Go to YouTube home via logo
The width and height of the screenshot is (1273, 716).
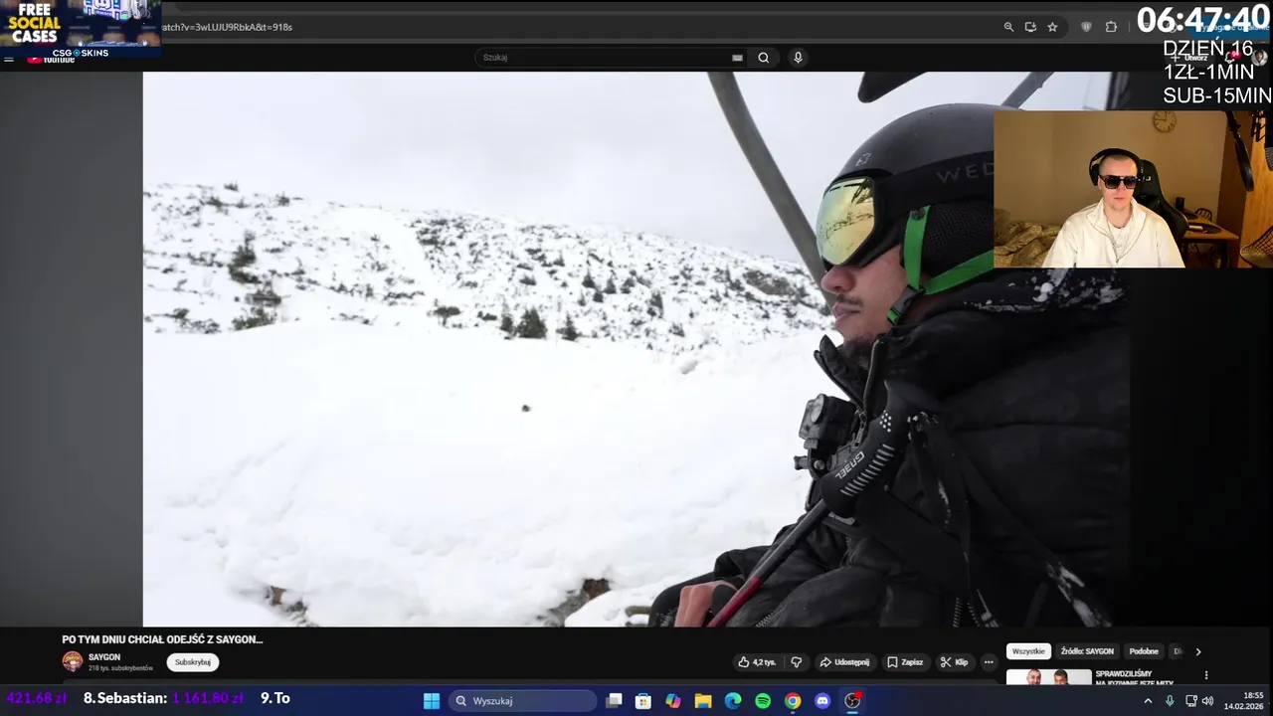click(51, 60)
